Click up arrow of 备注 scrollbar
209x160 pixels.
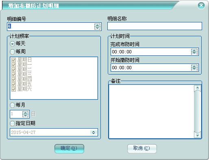coord(198,88)
